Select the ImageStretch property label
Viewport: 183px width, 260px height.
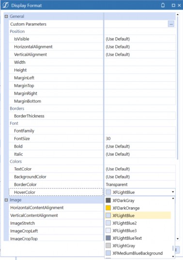(x=23, y=223)
